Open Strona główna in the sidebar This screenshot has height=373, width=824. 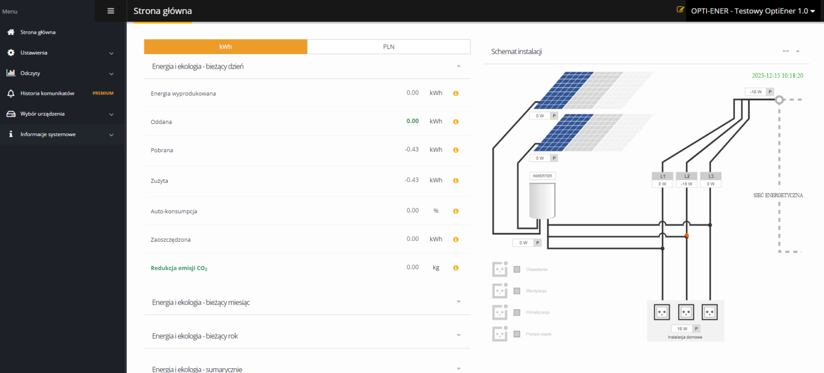coord(38,32)
